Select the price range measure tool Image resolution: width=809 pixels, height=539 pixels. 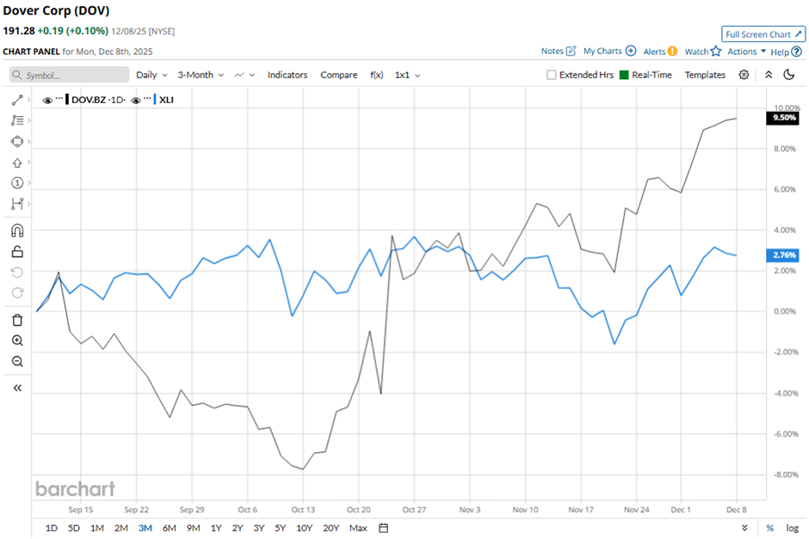(x=17, y=204)
